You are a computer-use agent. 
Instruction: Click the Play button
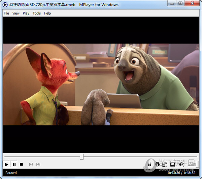point(6,164)
